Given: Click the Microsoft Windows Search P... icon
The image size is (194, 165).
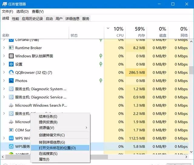Looking at the screenshot, I should [11, 105].
